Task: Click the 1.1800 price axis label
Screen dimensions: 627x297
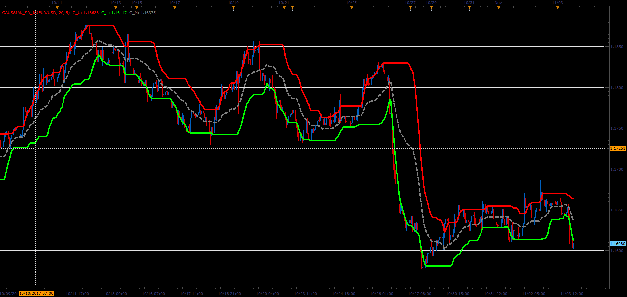Action: click(617, 88)
